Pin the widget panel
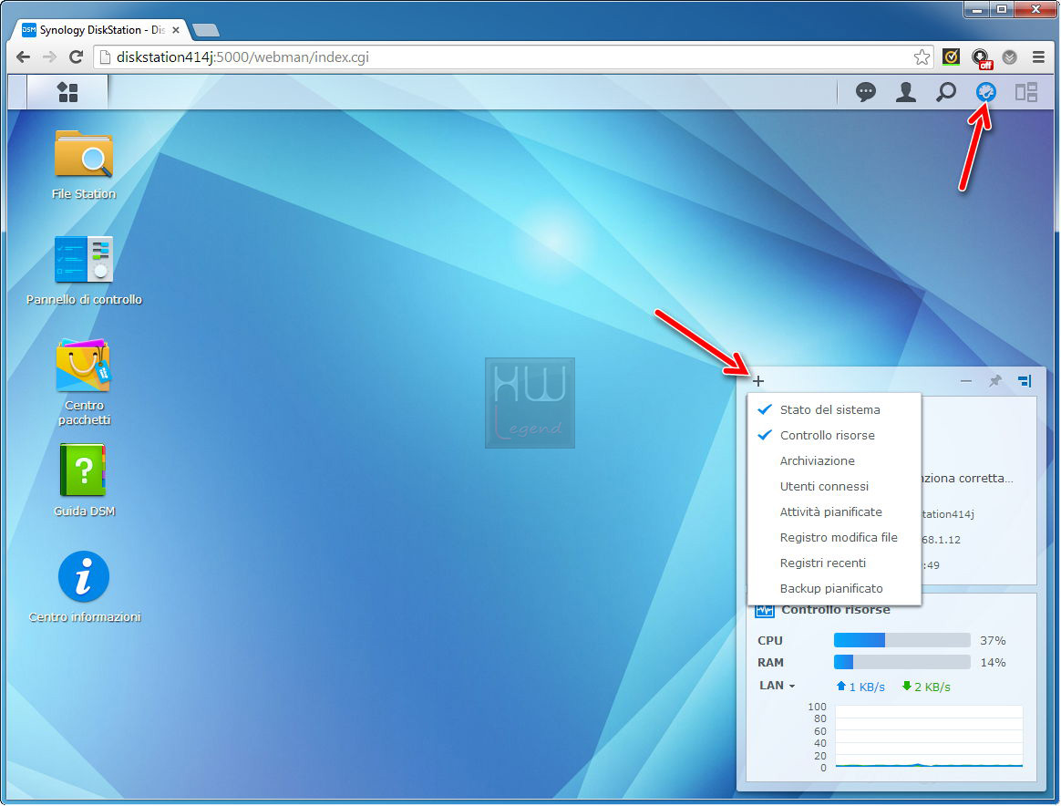This screenshot has width=1061, height=806. (994, 382)
